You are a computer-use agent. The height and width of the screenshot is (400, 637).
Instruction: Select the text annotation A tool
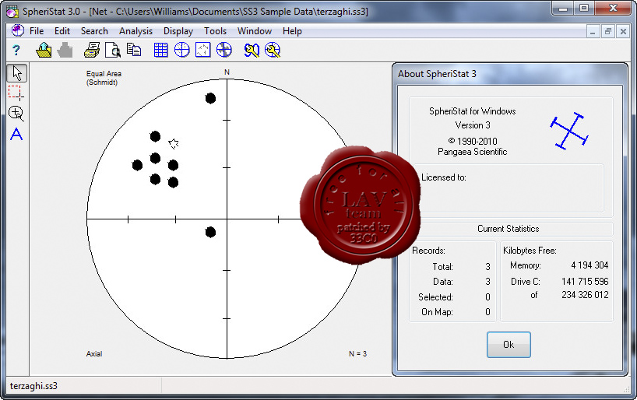pos(16,134)
